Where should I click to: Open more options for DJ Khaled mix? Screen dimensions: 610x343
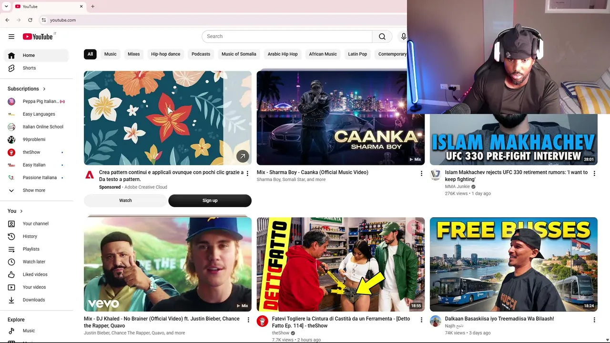(x=248, y=320)
